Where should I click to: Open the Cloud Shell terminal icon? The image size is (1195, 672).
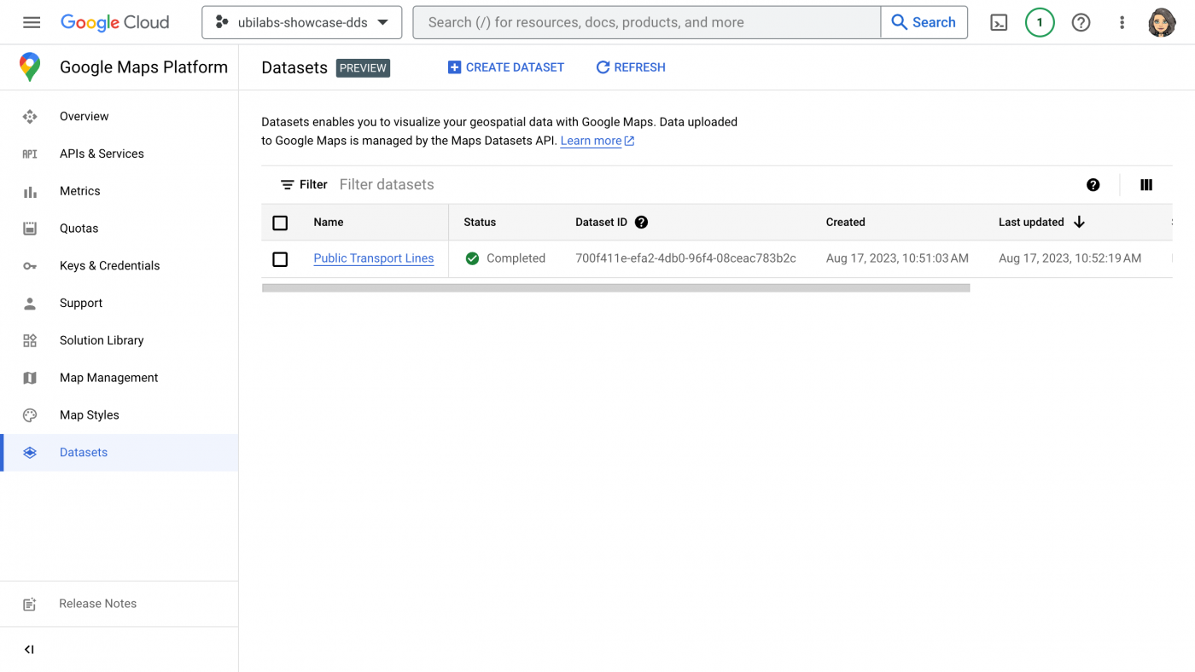point(999,22)
